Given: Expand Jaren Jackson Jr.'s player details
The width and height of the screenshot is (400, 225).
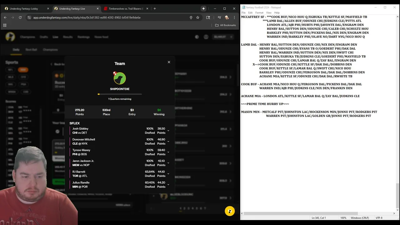Looking at the screenshot, I should [168, 163].
